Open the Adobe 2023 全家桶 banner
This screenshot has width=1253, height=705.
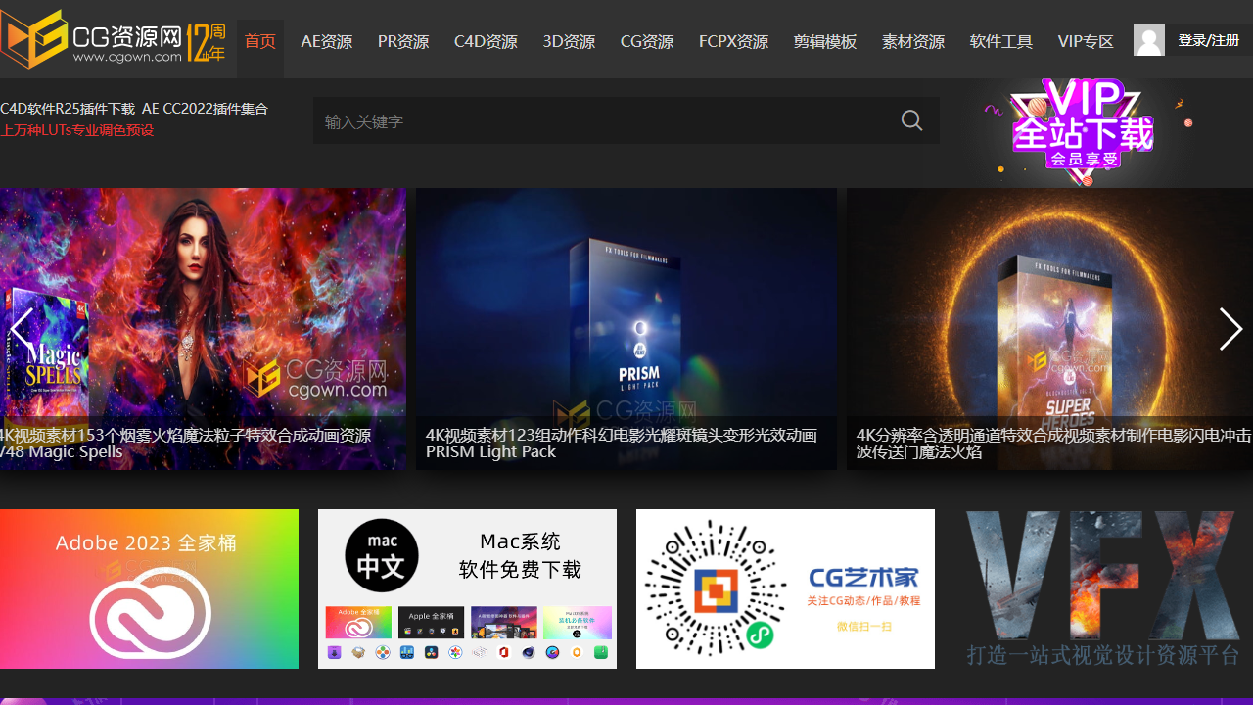[x=149, y=588]
